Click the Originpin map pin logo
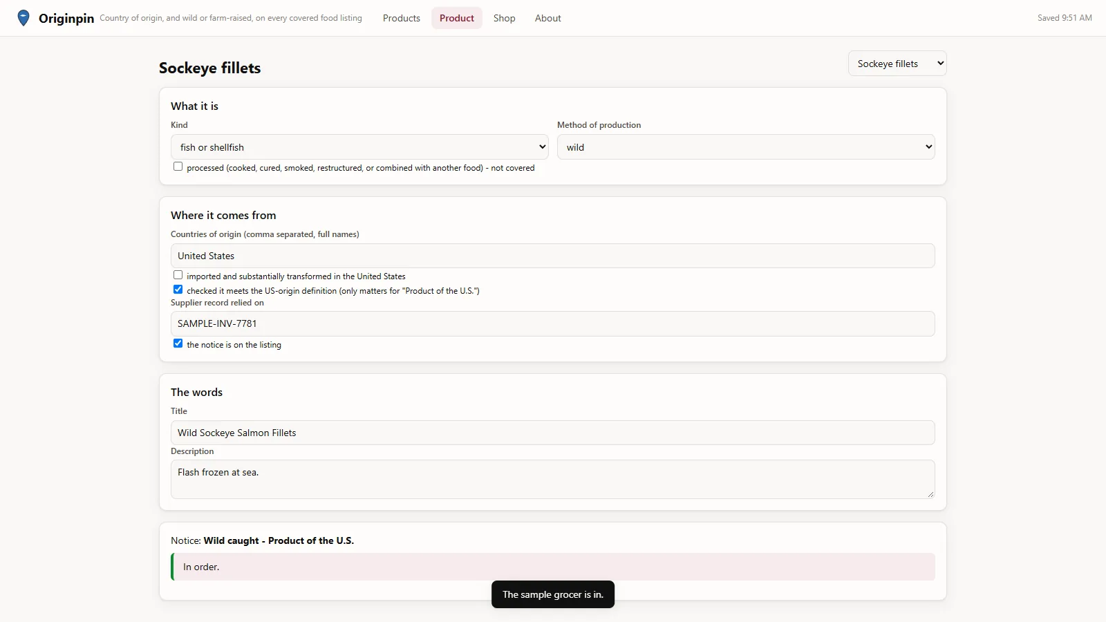This screenshot has width=1106, height=622. [24, 18]
